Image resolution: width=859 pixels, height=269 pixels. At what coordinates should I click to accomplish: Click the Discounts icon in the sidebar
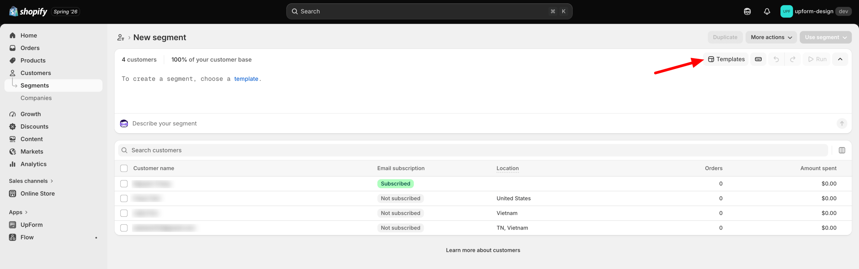click(13, 127)
